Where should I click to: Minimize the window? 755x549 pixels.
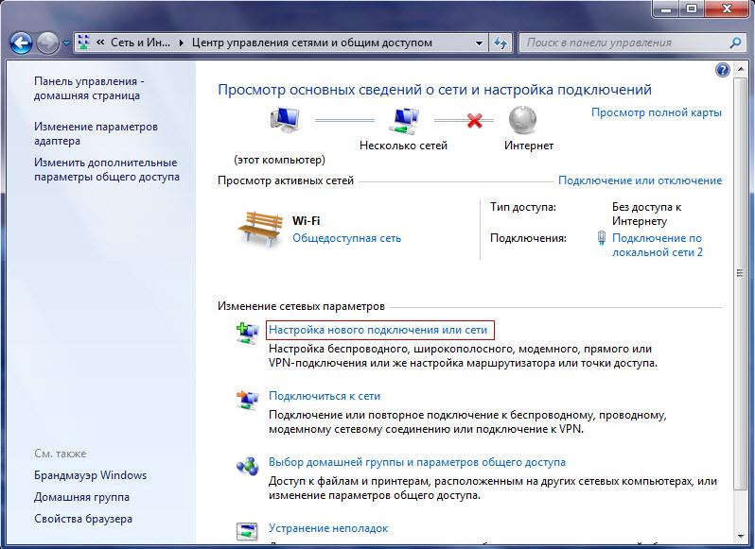[666, 9]
